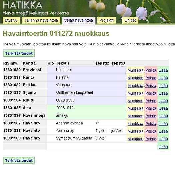Select the Selaa havaintoja tab
Screen dimensions: 175x169
(79, 21)
